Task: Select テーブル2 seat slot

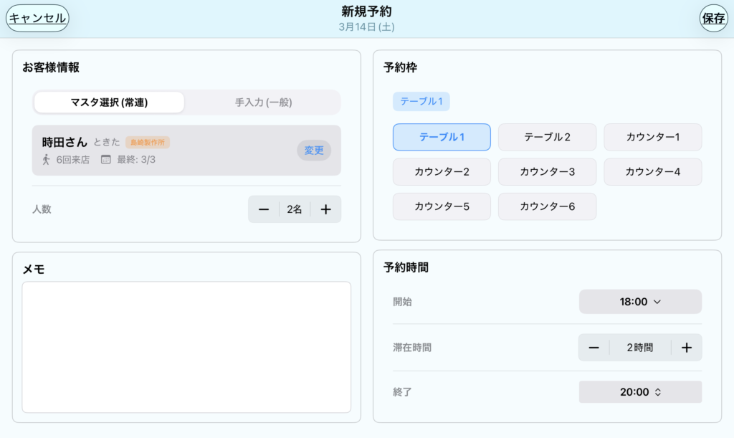Action: 547,137
